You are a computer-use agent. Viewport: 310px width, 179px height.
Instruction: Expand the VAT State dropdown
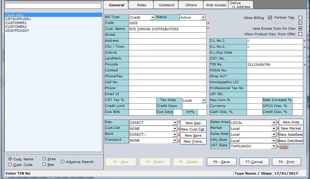pos(274,146)
